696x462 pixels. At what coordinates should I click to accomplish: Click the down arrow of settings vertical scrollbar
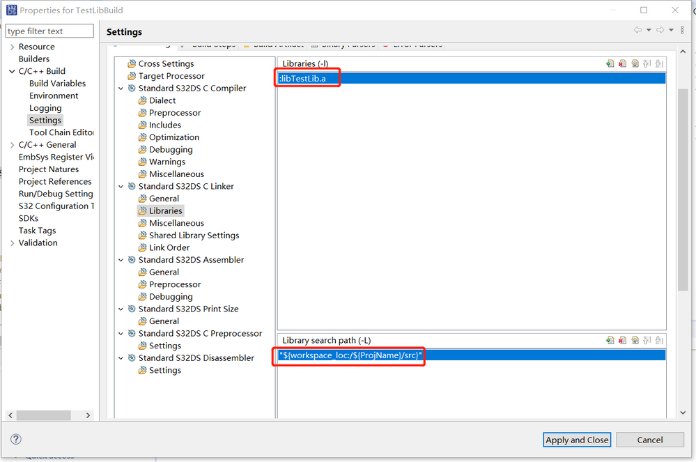tap(683, 413)
